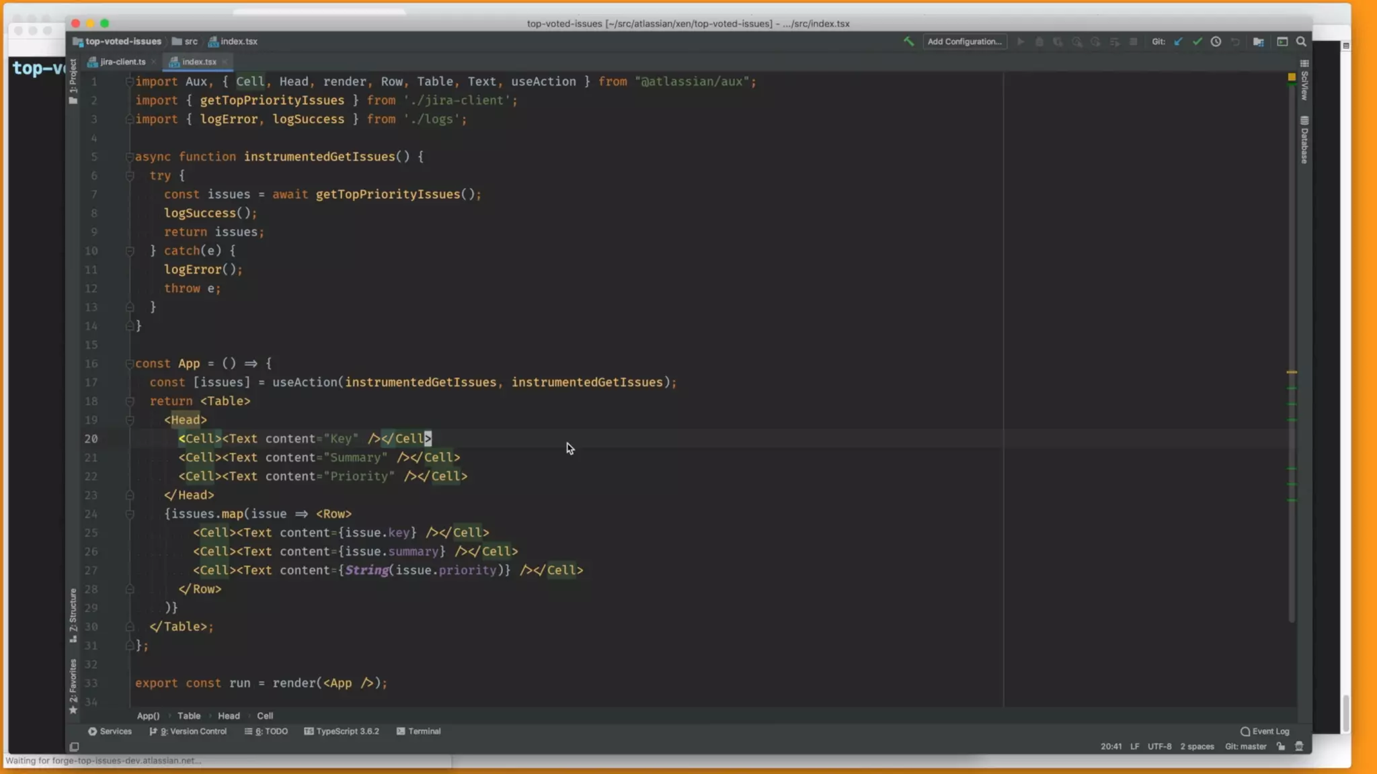Screen dimensions: 1377x774
Task: Open the Event Log
Action: pyautogui.click(x=1265, y=731)
